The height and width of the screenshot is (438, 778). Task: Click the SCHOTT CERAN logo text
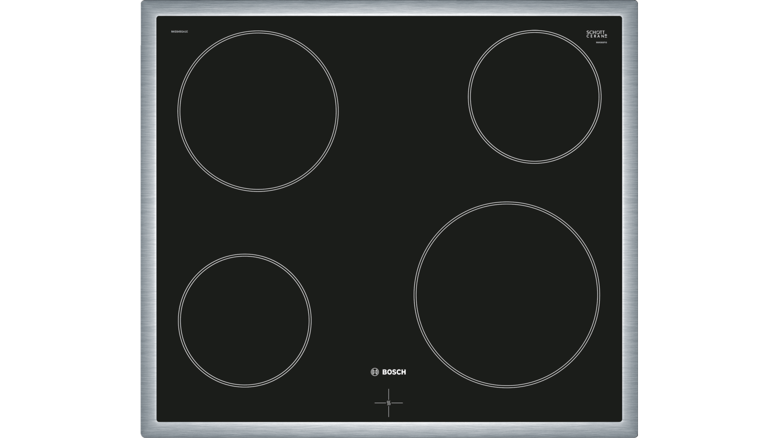(x=597, y=34)
